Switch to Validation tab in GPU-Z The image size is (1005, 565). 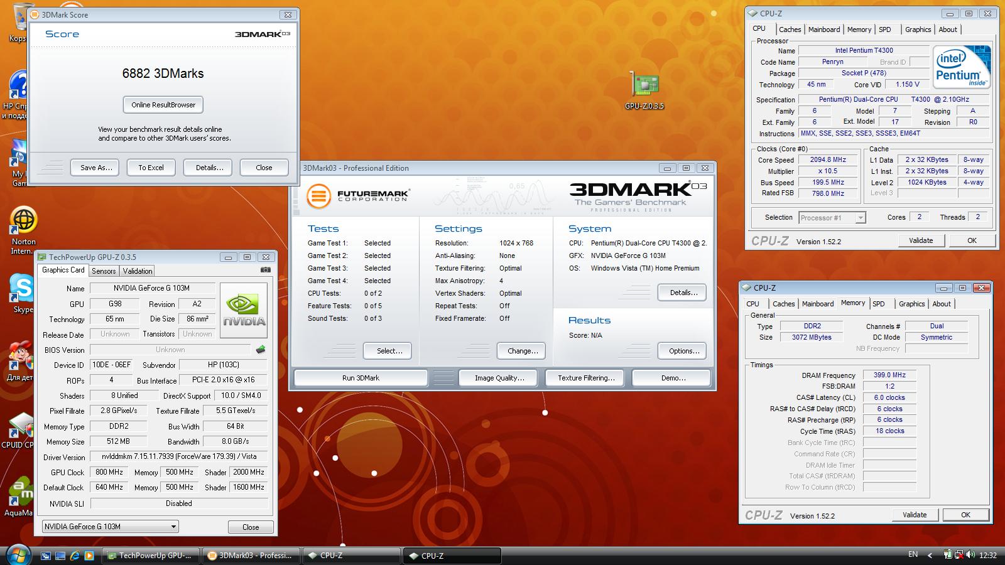(138, 271)
